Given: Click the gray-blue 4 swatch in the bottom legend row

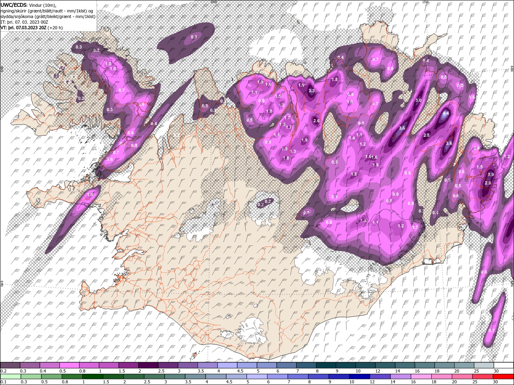Looking at the screenshot, I should coord(216,377).
